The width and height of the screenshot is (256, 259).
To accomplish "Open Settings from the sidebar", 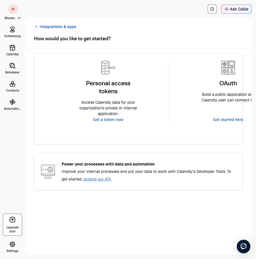I will (x=12, y=247).
